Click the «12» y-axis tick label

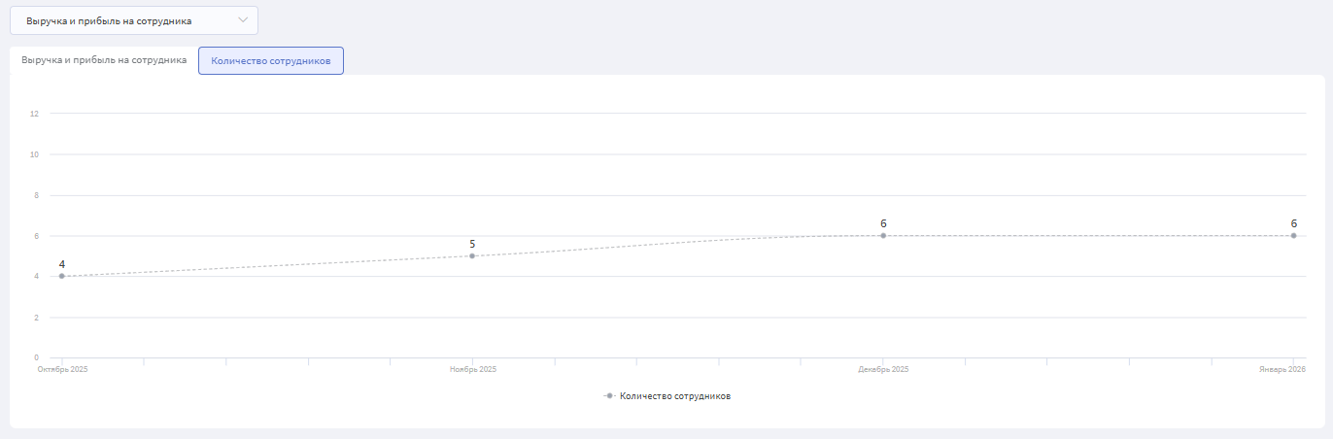tap(34, 114)
